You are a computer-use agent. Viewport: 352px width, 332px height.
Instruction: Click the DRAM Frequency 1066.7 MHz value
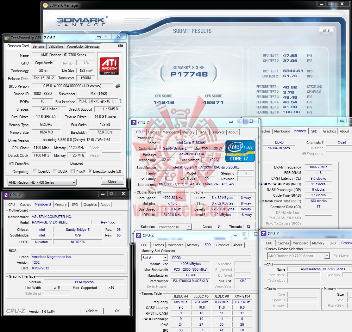(x=318, y=167)
